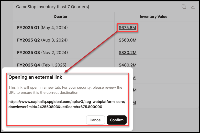
Task: Select the FY2025 Q4 row label
Action: (28, 65)
